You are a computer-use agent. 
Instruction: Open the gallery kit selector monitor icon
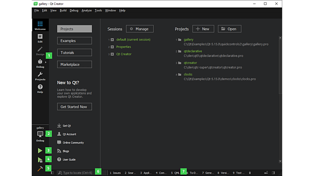(40, 134)
